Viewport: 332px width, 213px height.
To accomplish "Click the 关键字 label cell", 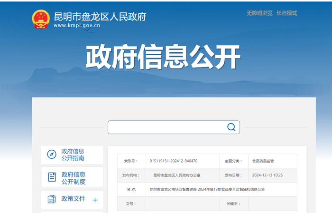I will [234, 203].
